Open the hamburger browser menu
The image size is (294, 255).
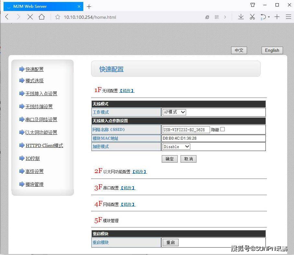tap(288, 17)
